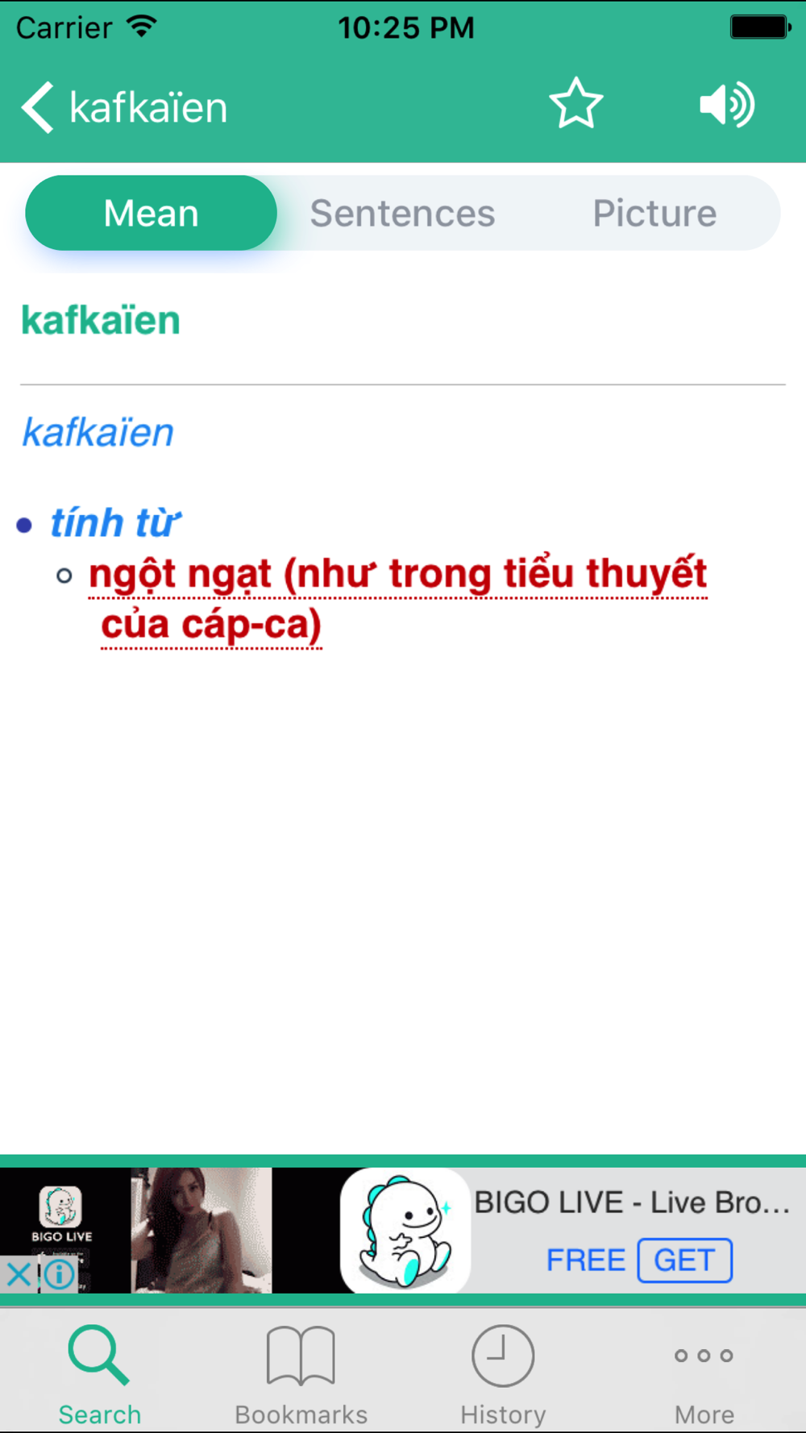The height and width of the screenshot is (1433, 806).
Task: Tap the kafkaïen title in header
Action: pyautogui.click(x=148, y=107)
